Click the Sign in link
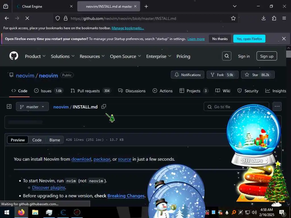 244,56
